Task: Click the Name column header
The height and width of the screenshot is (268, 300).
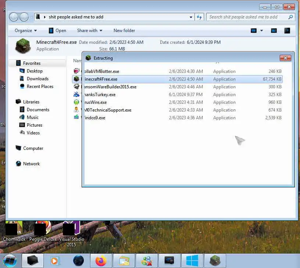Action: point(77,61)
